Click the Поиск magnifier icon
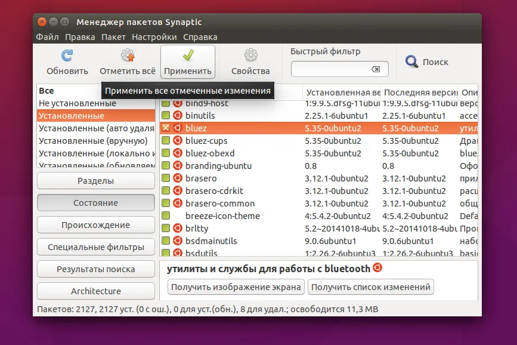The image size is (517, 345). 411,61
